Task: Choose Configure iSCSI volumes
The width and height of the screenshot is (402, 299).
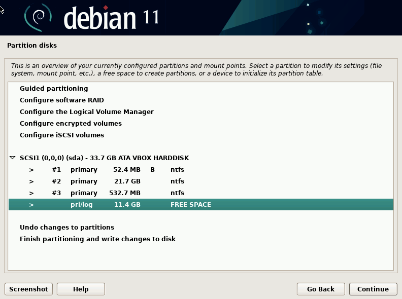Action: click(x=62, y=135)
